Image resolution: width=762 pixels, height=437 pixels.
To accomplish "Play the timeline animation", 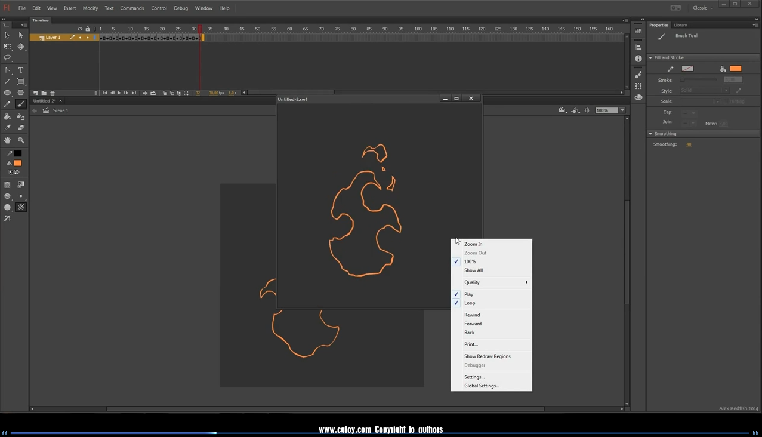I will pyautogui.click(x=119, y=93).
